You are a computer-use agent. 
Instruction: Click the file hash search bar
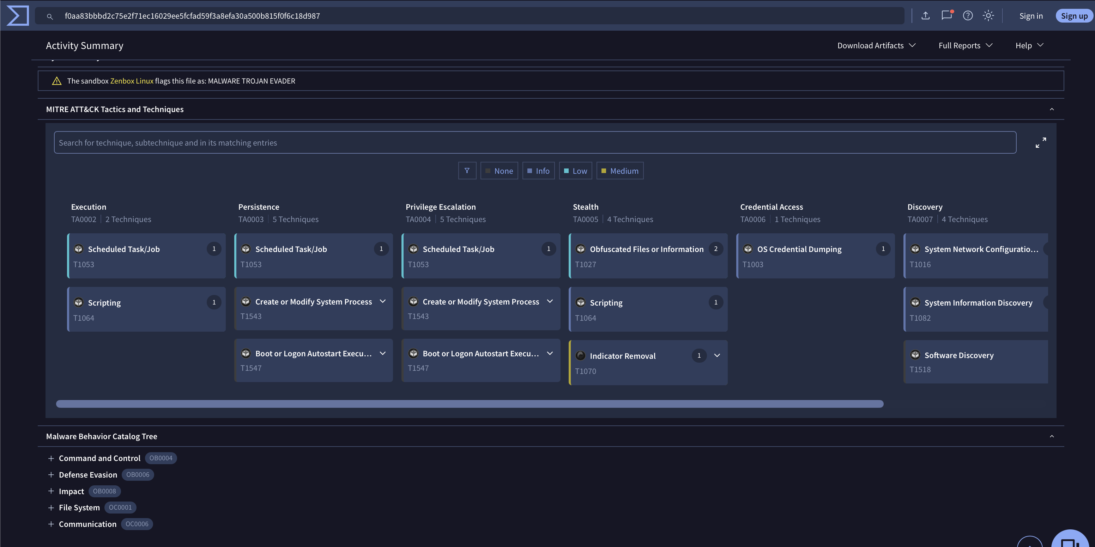pyautogui.click(x=470, y=16)
